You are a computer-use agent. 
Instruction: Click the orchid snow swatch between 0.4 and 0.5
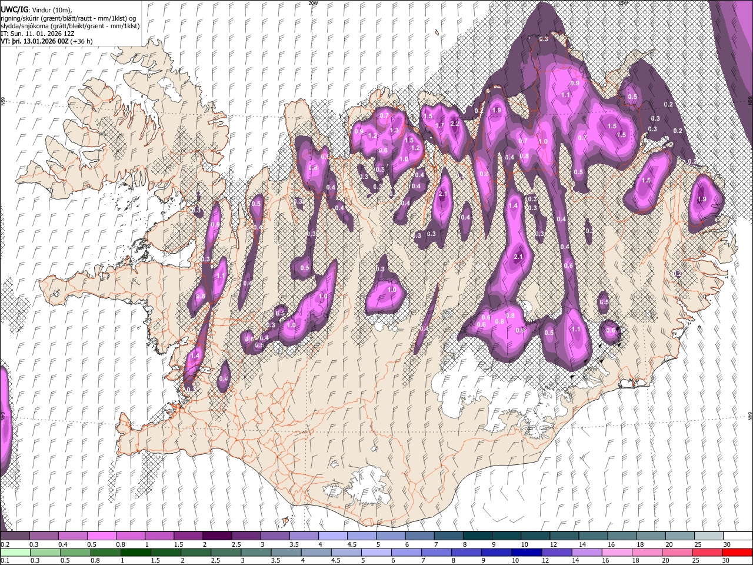click(x=72, y=536)
